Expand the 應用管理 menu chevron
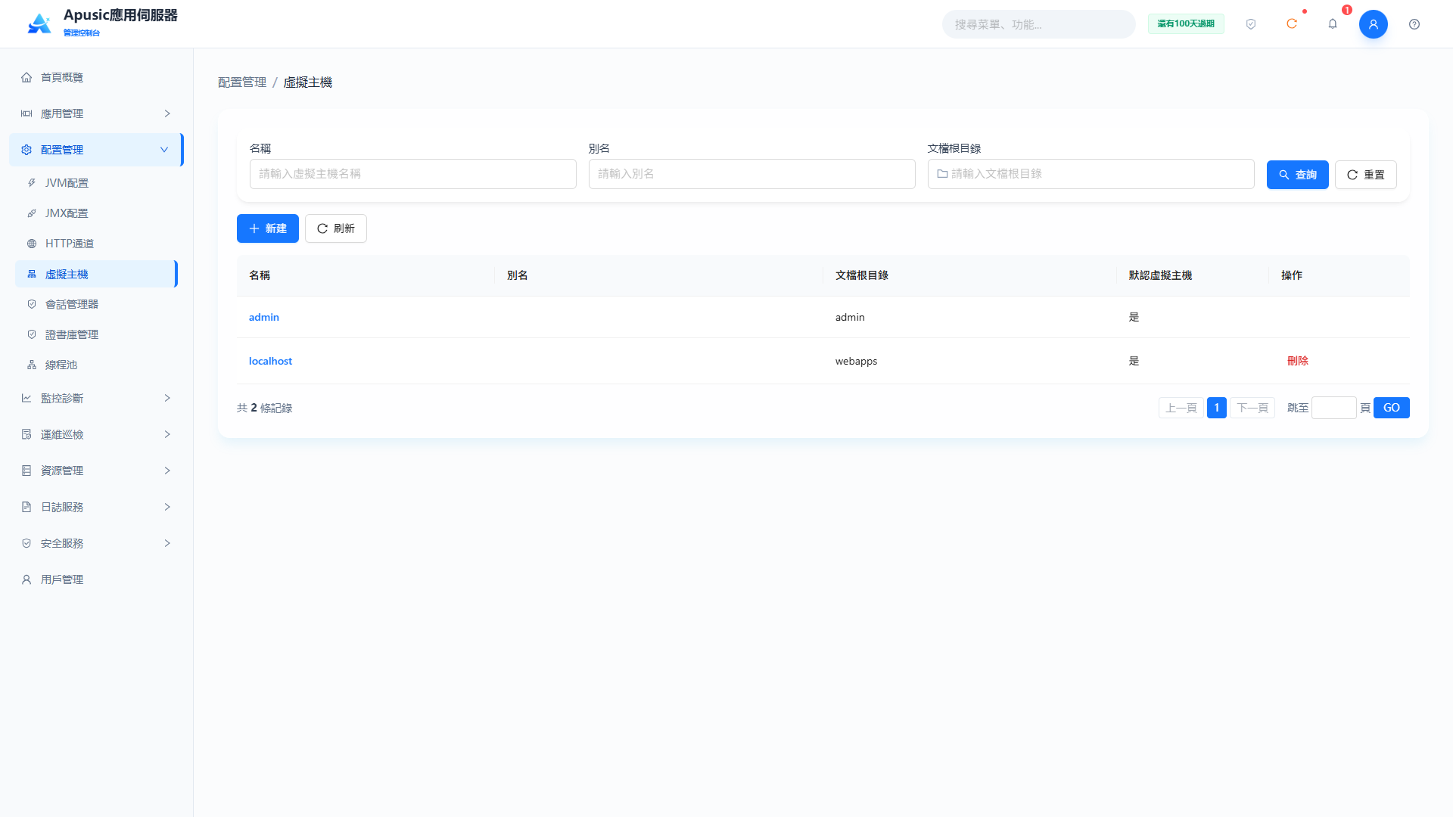The image size is (1453, 817). tap(167, 113)
